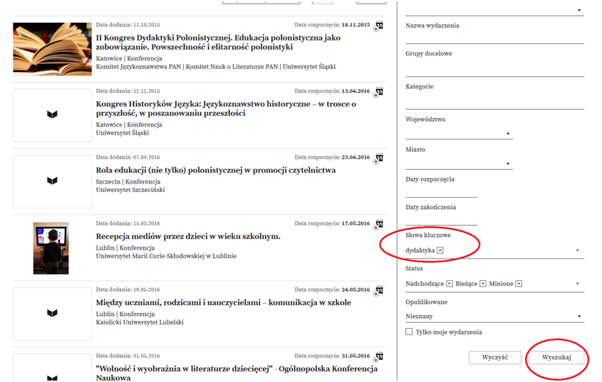This screenshot has height=382, width=602.
Task: Click the Wyczyść button
Action: [x=494, y=358]
